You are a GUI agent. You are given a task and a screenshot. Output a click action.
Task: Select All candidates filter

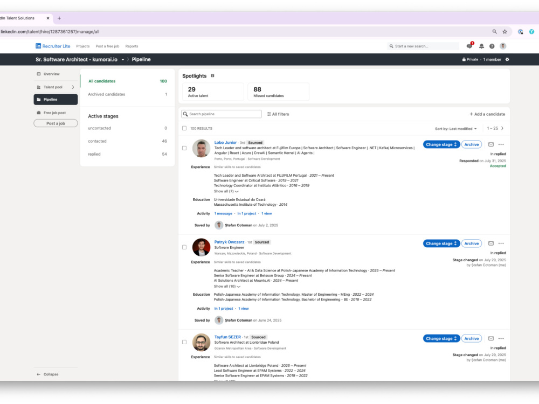[x=128, y=81]
